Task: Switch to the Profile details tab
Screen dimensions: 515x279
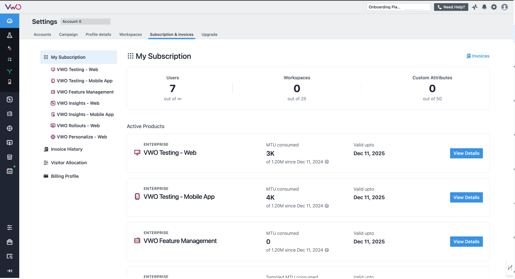Action: click(x=98, y=35)
